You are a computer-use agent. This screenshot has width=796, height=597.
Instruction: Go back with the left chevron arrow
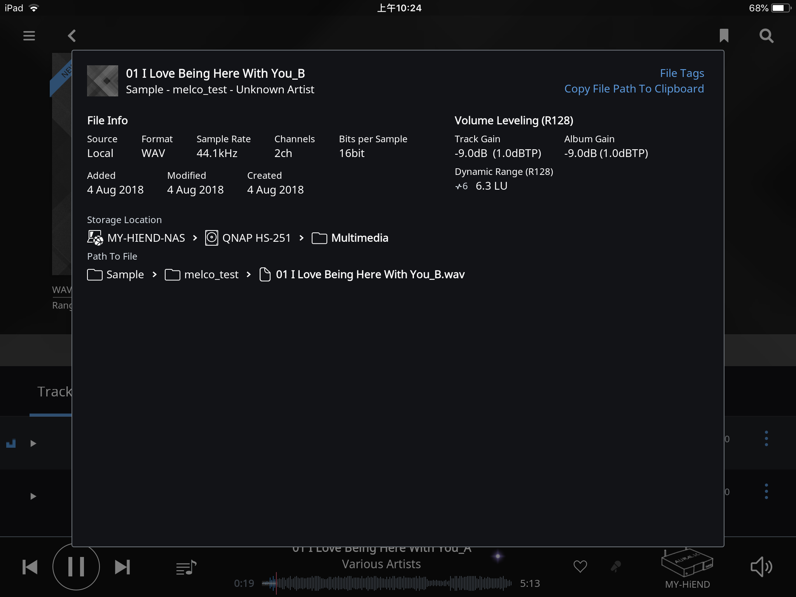pos(72,36)
